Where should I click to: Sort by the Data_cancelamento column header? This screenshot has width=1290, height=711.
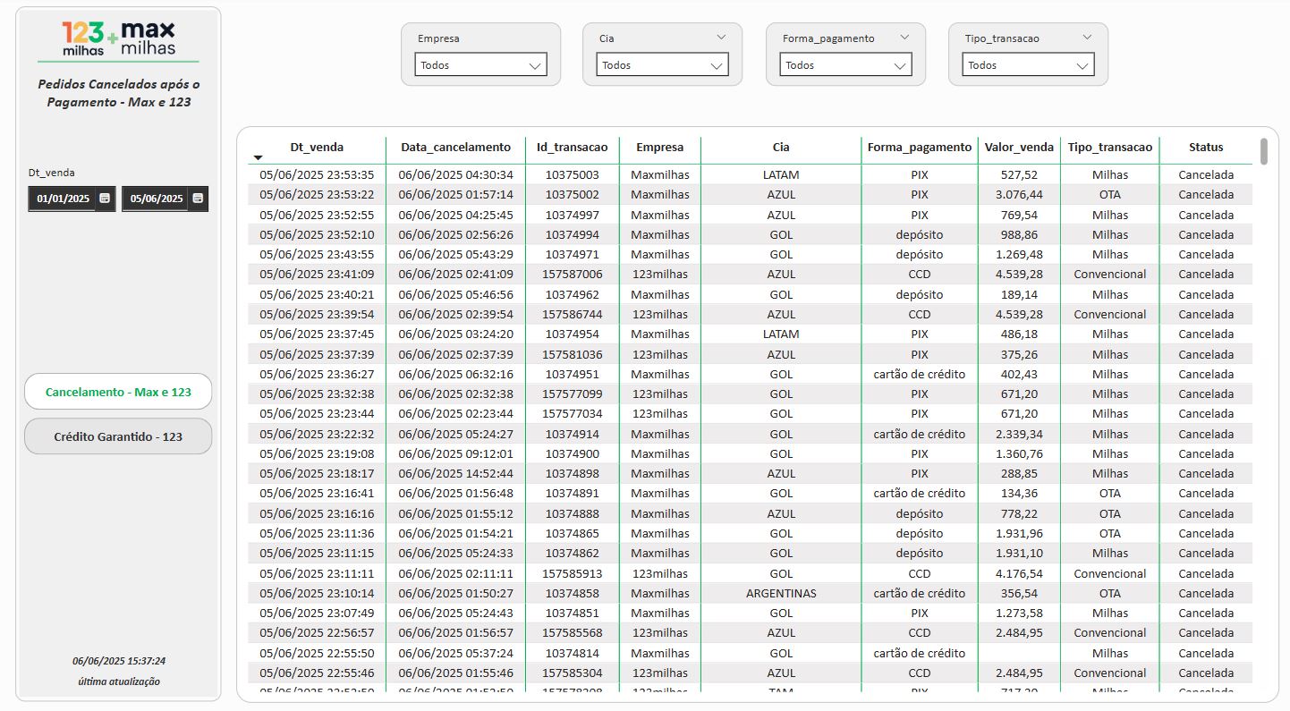456,147
